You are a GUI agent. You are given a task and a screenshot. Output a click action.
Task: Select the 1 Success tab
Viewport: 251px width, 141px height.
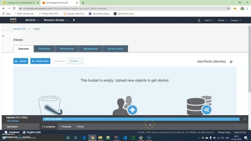pyautogui.click(x=66, y=127)
